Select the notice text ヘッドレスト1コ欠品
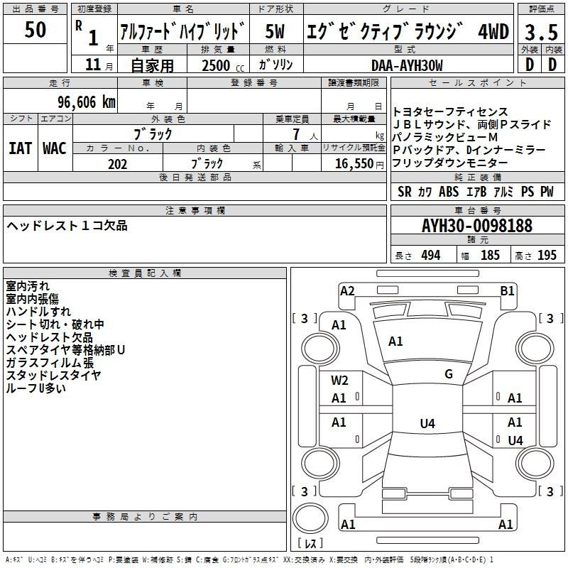The height and width of the screenshot is (568, 568). pyautogui.click(x=67, y=226)
